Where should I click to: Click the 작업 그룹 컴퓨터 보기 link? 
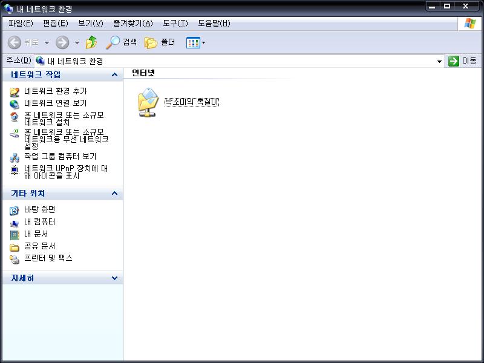[x=60, y=156]
